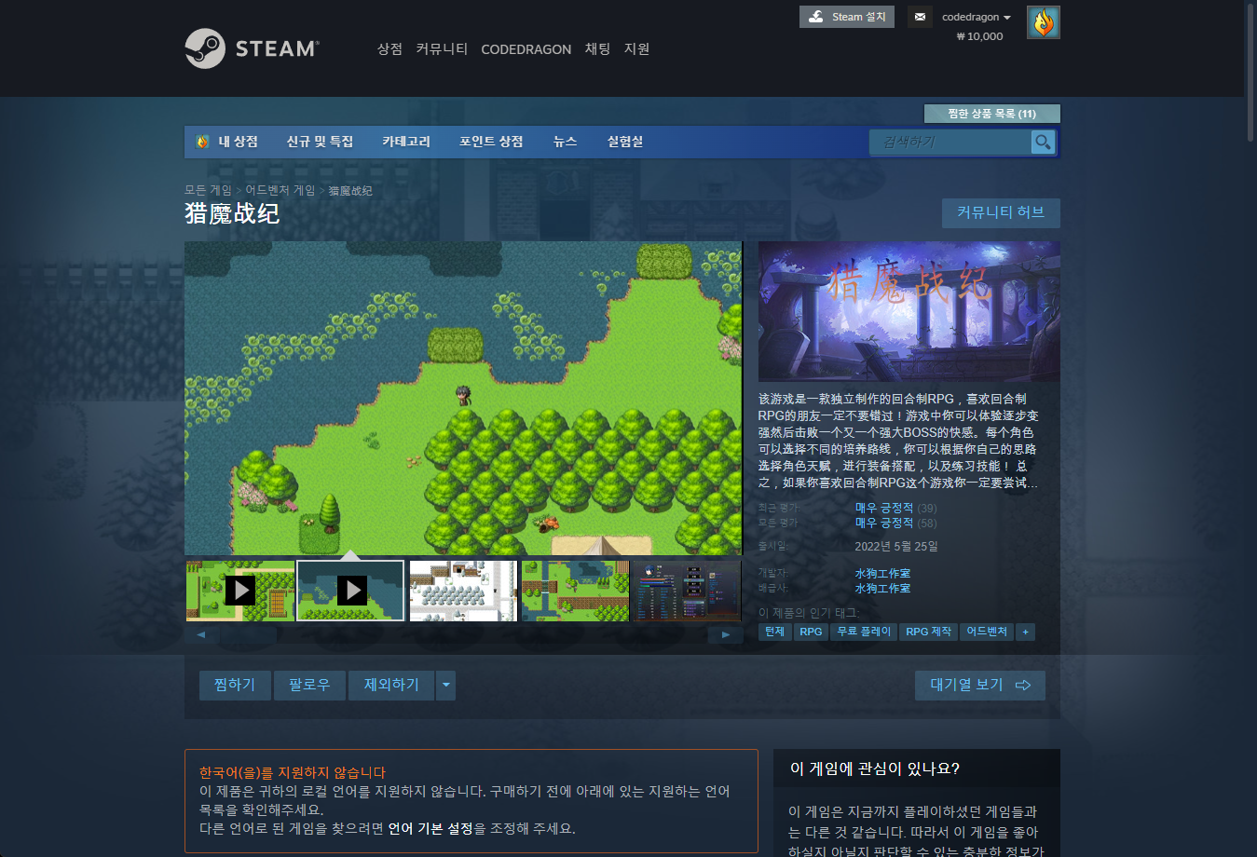This screenshot has width=1257, height=857.
Task: Click the '어드벤처 게임' breadcrumb link
Action: pyautogui.click(x=280, y=190)
